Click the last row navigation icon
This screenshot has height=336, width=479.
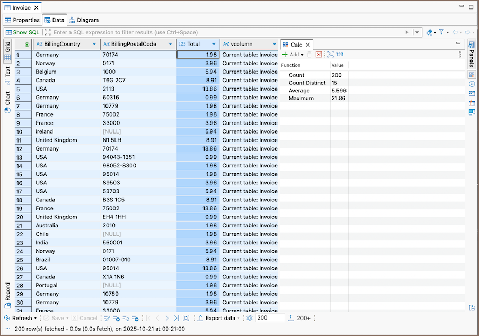point(175,318)
